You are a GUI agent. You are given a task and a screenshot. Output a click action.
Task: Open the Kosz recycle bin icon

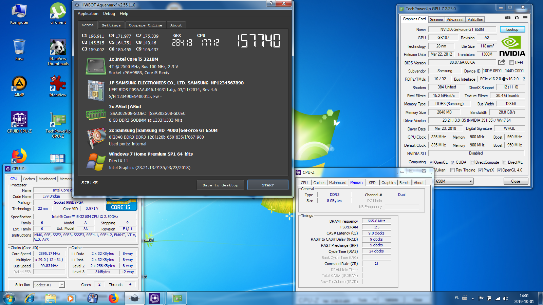19,50
